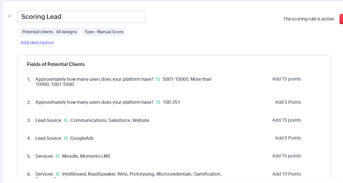The height and width of the screenshot is (183, 343).
Task: Click 'Add 5 Points' on the 100-251 rule
Action: click(x=288, y=102)
